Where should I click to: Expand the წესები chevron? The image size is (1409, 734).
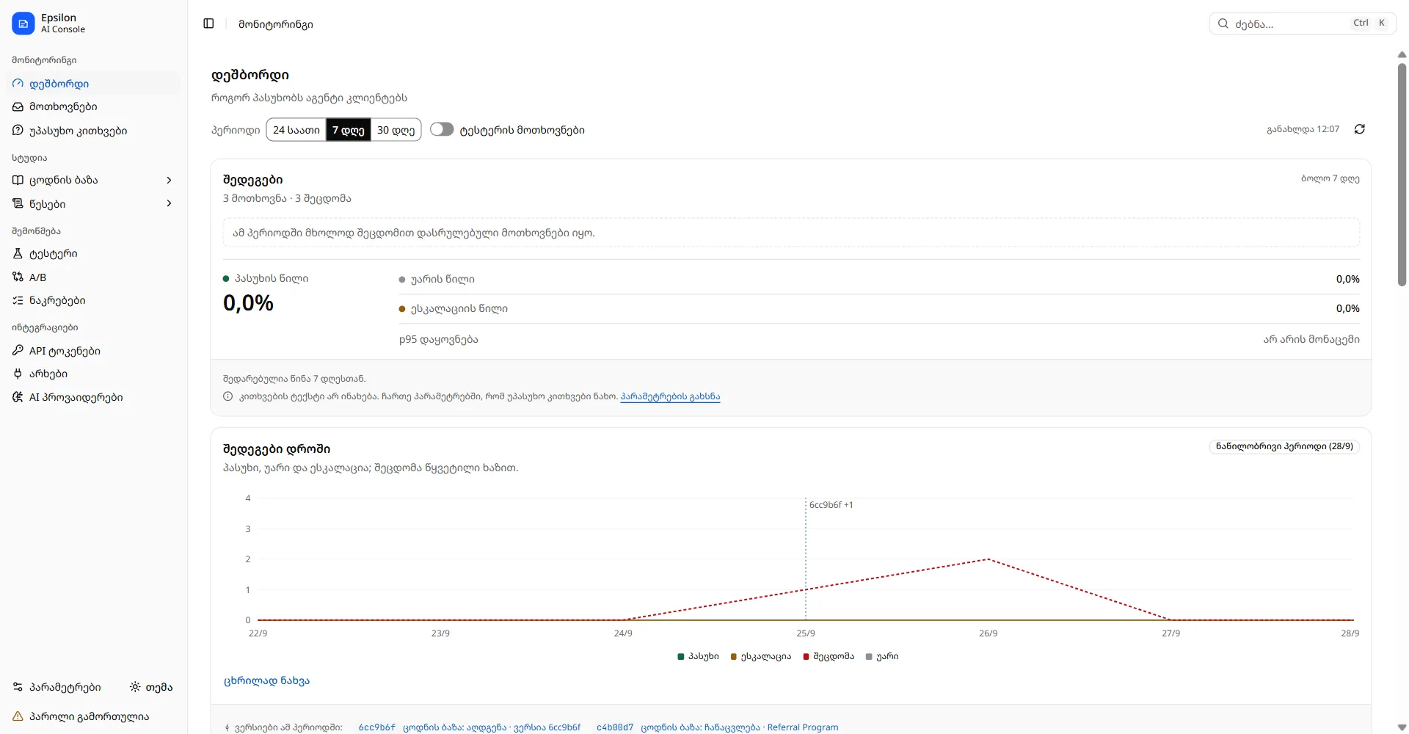[x=169, y=203]
